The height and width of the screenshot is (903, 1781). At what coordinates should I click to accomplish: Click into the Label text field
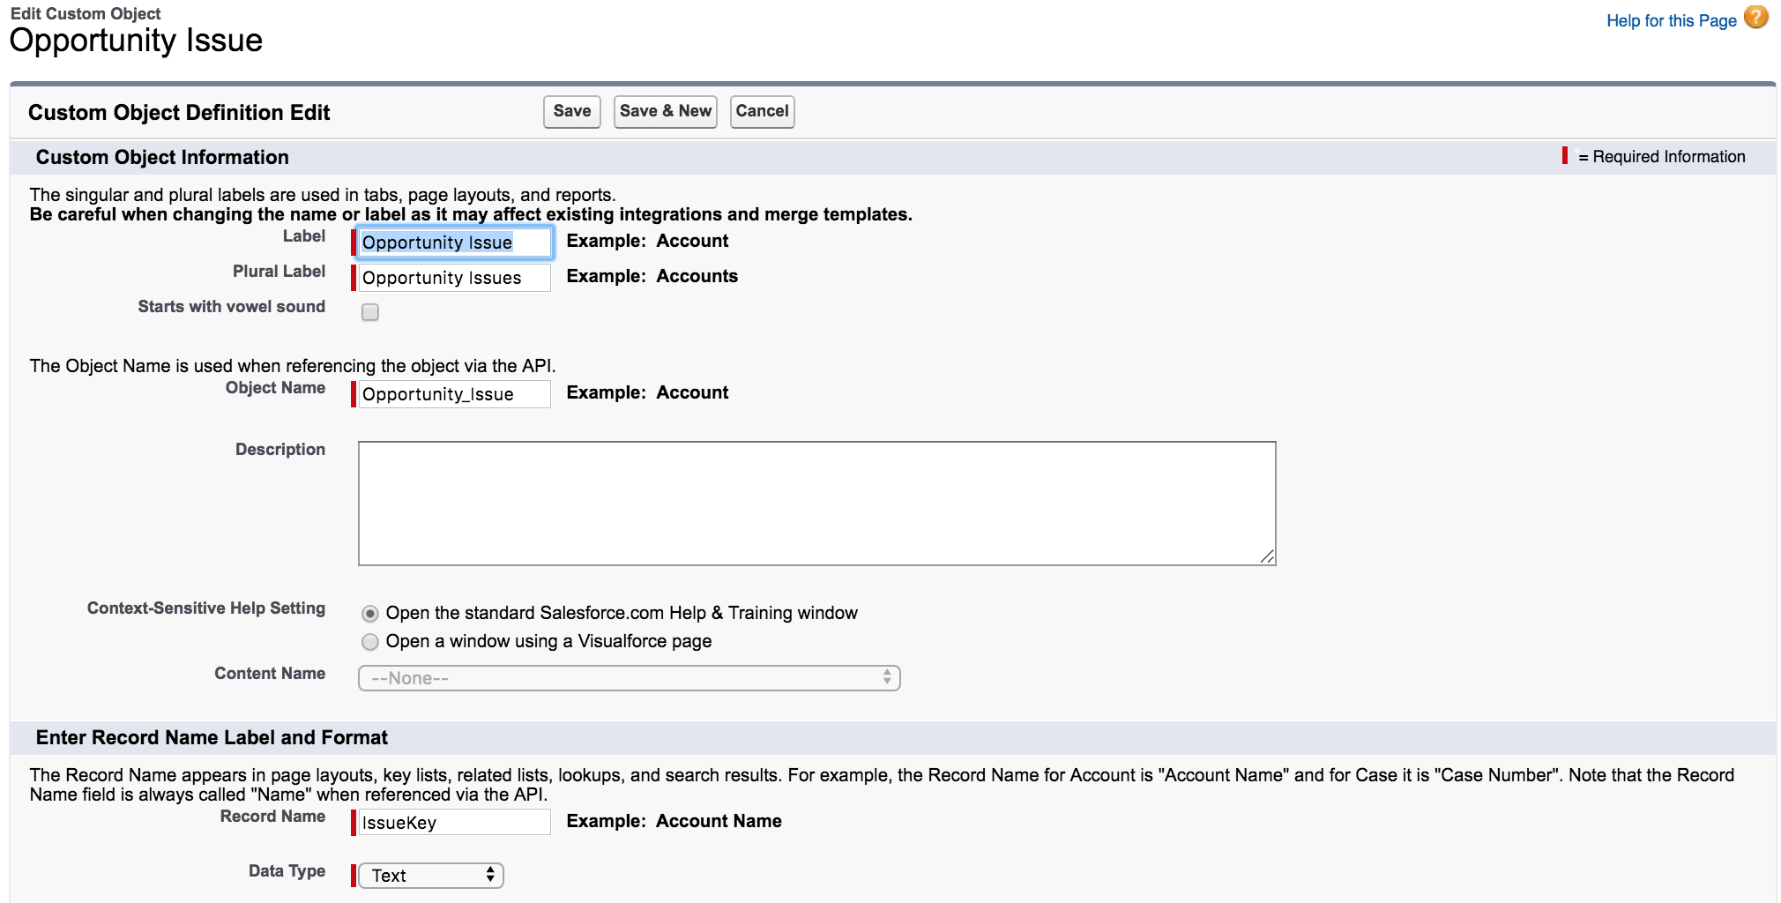tap(454, 243)
